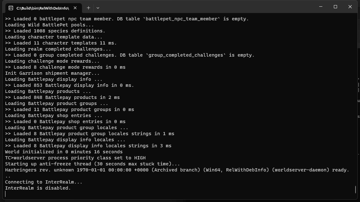This screenshot has width=360, height=202.
Task: Click the 'worldserver-daemon) ready.' text
Action: (x=310, y=170)
